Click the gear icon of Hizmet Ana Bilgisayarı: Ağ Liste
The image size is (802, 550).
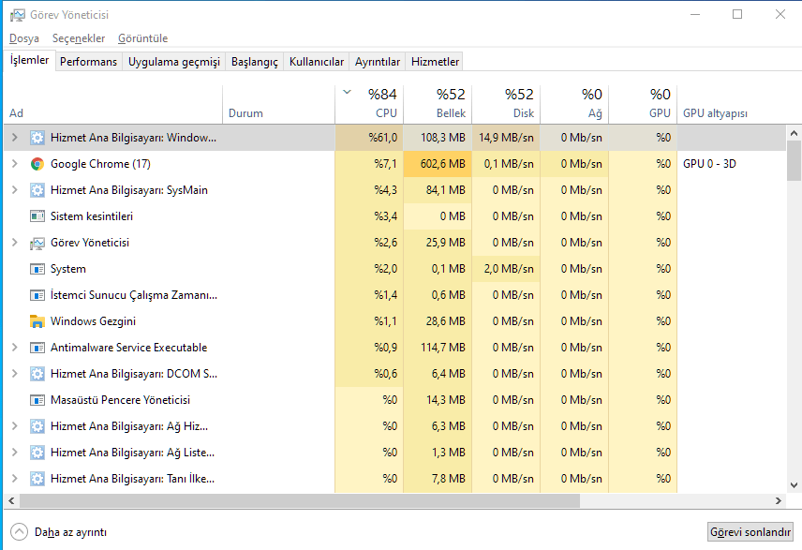tap(37, 453)
